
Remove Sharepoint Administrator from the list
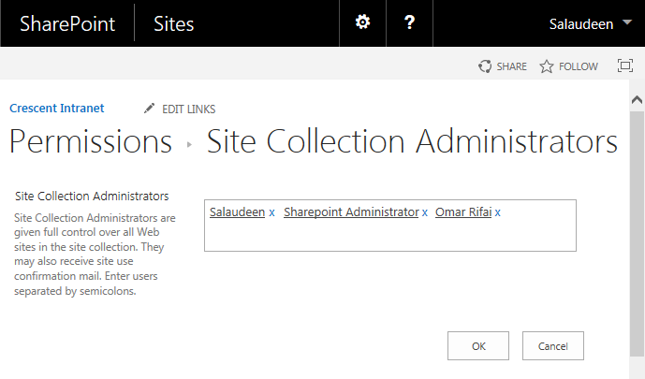pos(424,213)
